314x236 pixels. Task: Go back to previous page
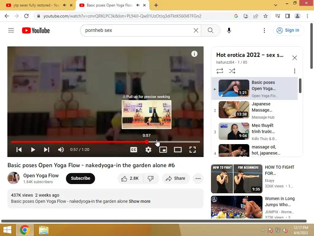7,16
